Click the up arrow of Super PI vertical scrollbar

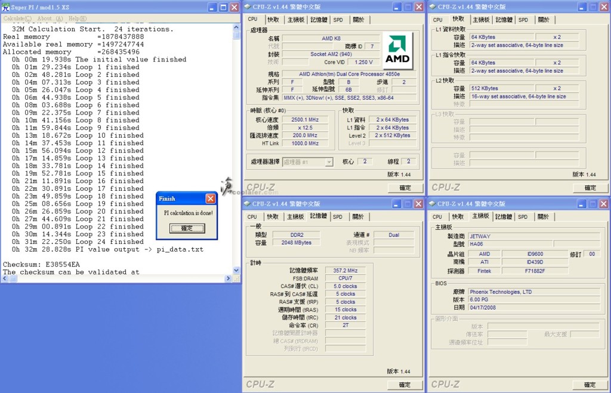point(236,27)
